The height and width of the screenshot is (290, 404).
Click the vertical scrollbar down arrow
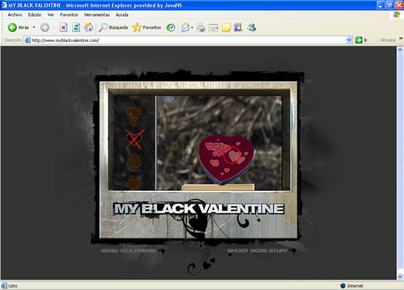[x=400, y=276]
